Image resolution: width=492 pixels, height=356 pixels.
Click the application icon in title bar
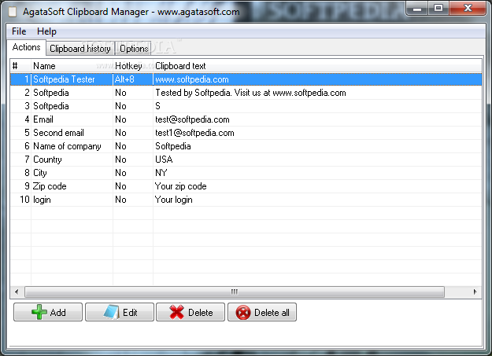click(13, 12)
